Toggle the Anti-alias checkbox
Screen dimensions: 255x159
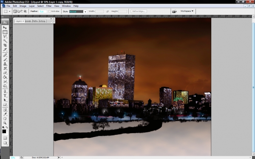coord(50,11)
